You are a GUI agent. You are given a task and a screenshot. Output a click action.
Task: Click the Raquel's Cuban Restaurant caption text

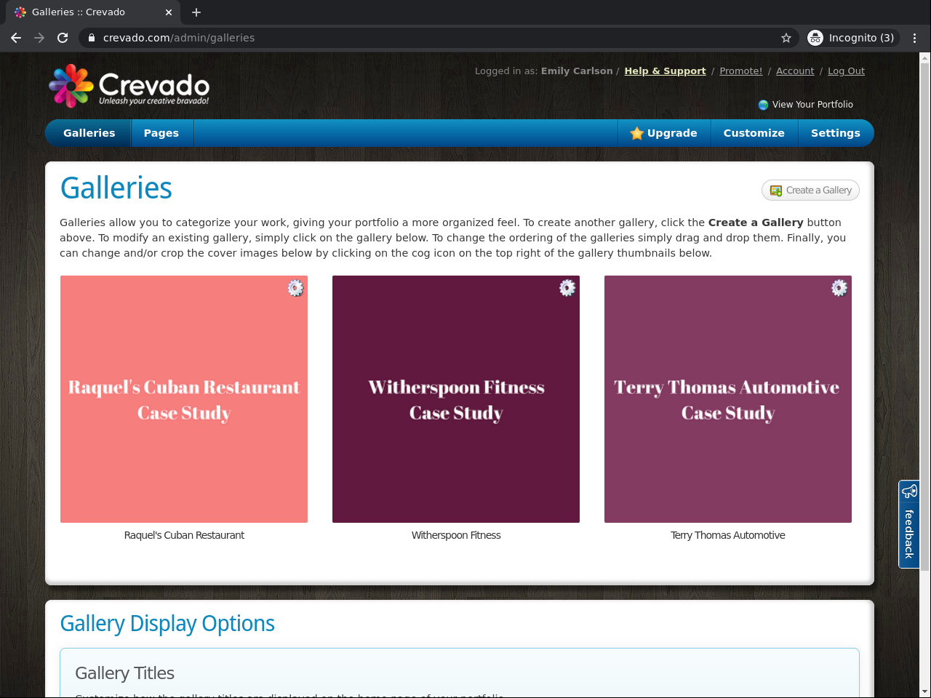click(184, 535)
